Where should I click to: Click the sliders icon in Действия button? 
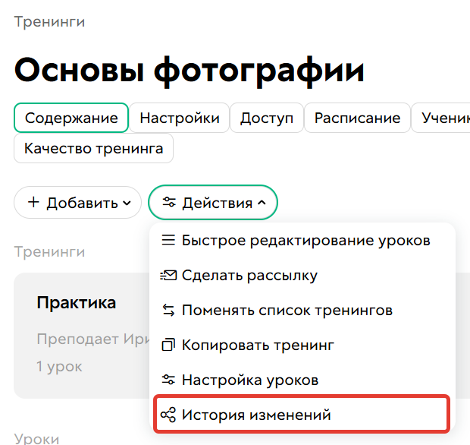pyautogui.click(x=169, y=202)
